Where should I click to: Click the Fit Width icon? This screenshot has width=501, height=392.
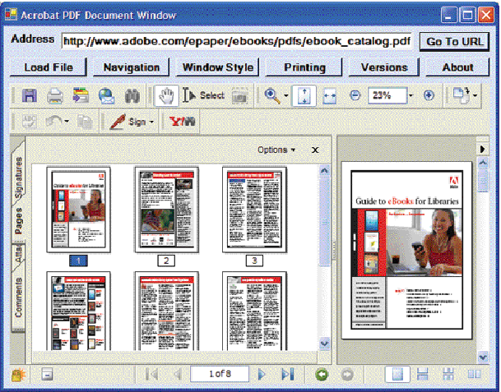click(x=330, y=95)
